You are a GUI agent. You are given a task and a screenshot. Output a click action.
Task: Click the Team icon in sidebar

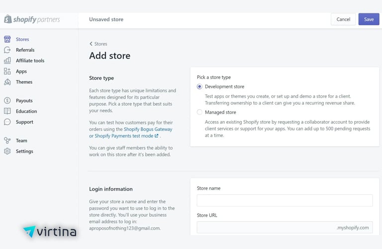click(7, 140)
